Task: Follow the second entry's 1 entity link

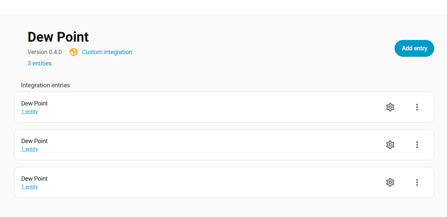Action: pyautogui.click(x=30, y=149)
